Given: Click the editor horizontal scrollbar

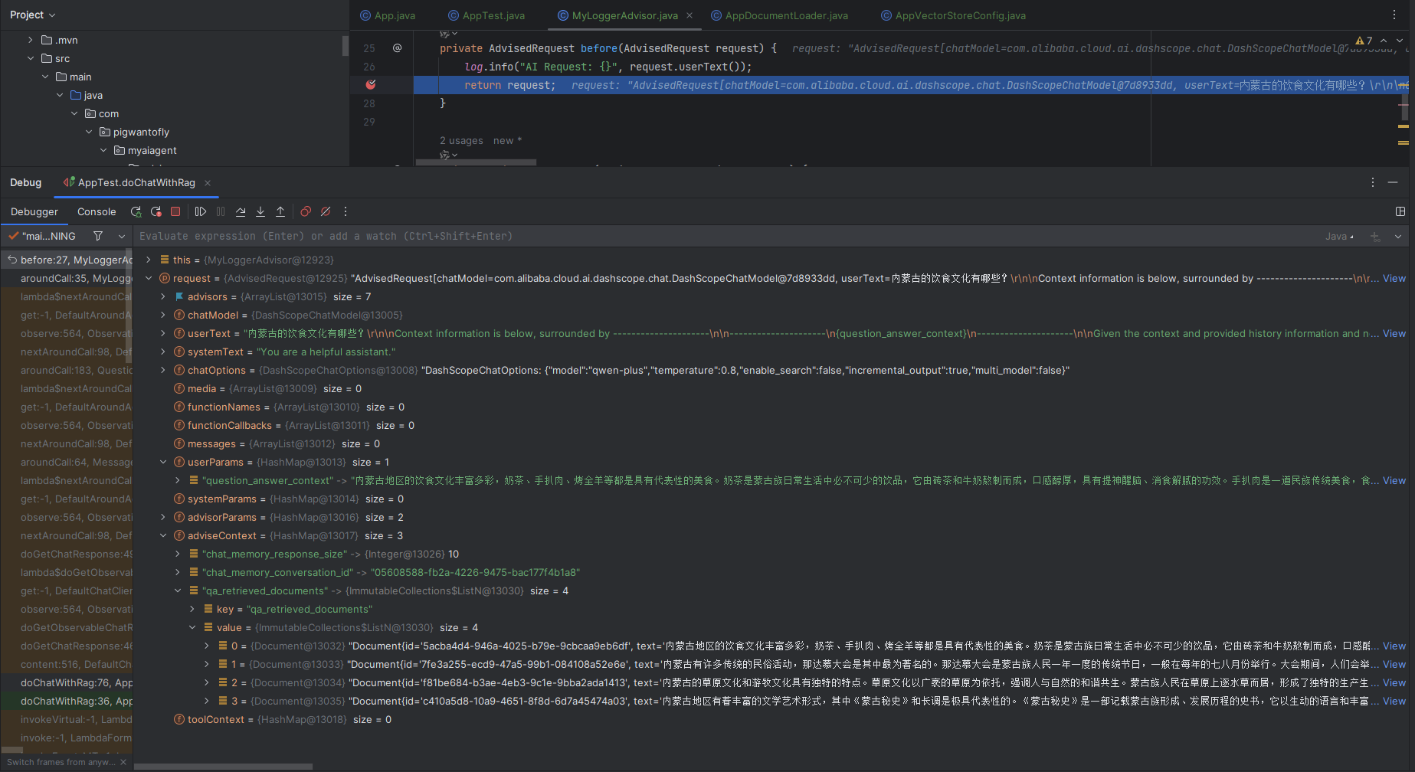Looking at the screenshot, I should click(x=476, y=162).
